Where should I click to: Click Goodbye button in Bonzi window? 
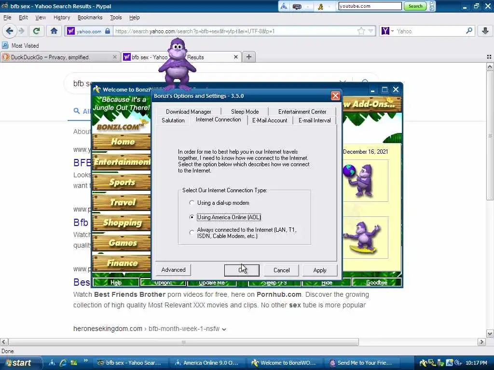point(377,282)
